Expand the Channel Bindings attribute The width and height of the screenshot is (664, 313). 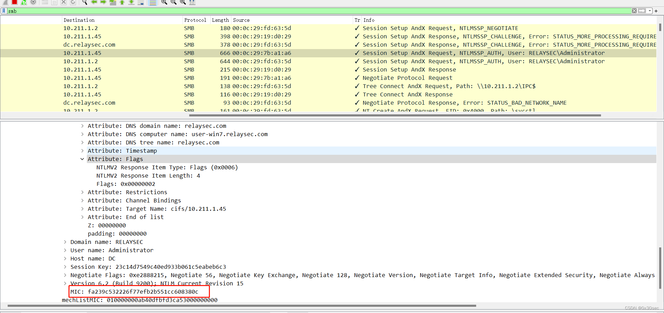click(x=82, y=201)
